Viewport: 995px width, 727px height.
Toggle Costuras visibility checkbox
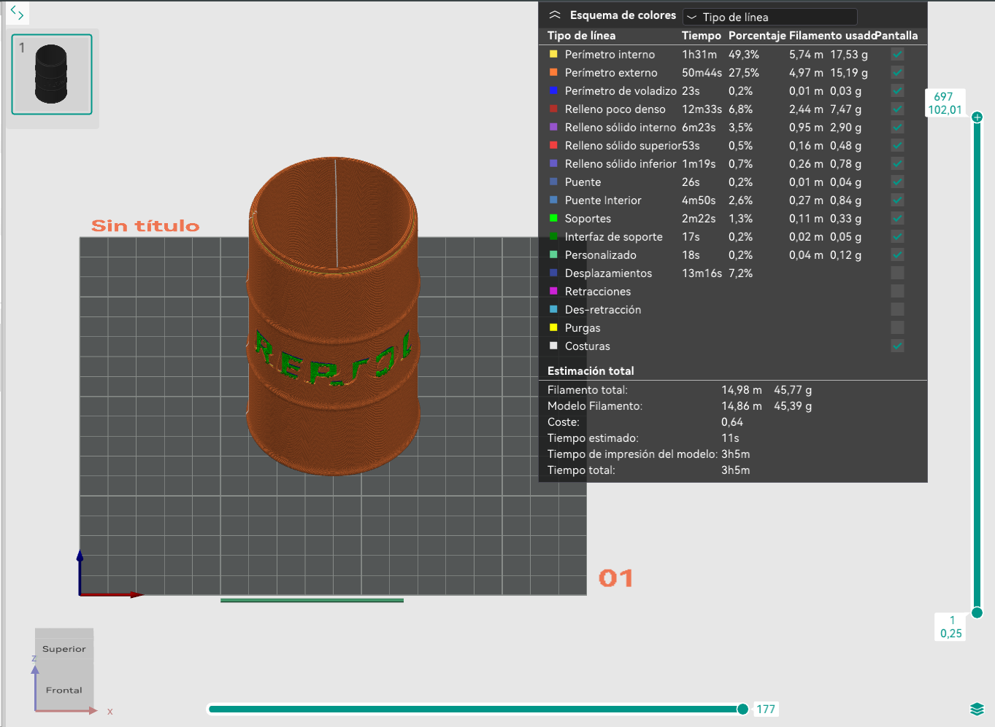pyautogui.click(x=897, y=346)
